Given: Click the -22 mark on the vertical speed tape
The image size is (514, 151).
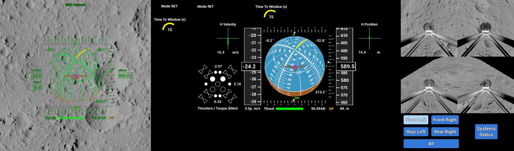Looking at the screenshot, I should 253,50.
